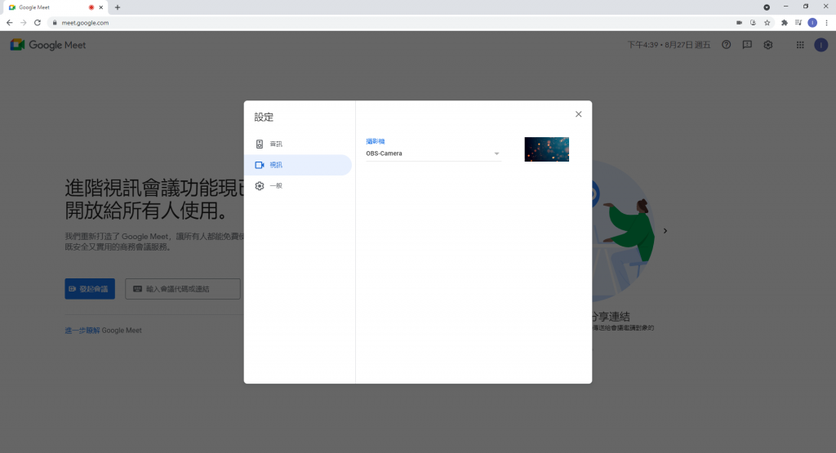Open the help question mark icon

726,45
